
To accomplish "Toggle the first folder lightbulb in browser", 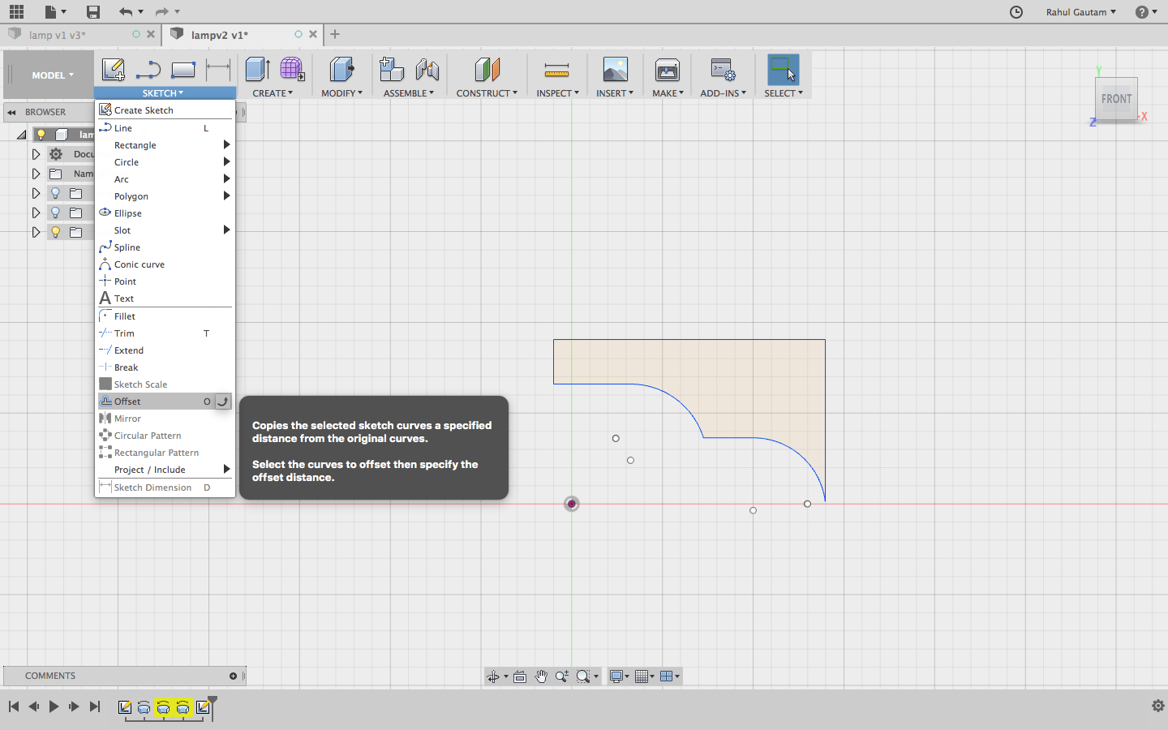I will pyautogui.click(x=55, y=193).
